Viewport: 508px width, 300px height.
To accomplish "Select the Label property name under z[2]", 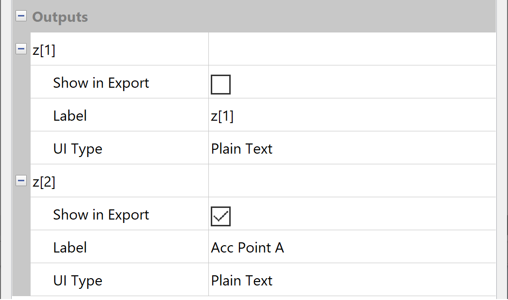I will coord(70,248).
